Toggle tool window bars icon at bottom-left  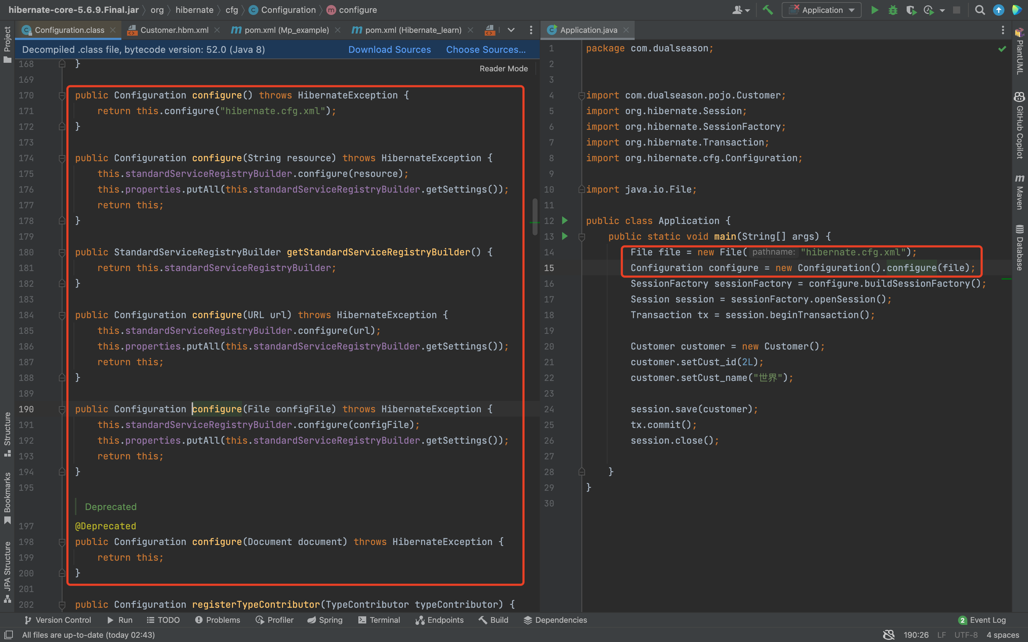coord(9,635)
